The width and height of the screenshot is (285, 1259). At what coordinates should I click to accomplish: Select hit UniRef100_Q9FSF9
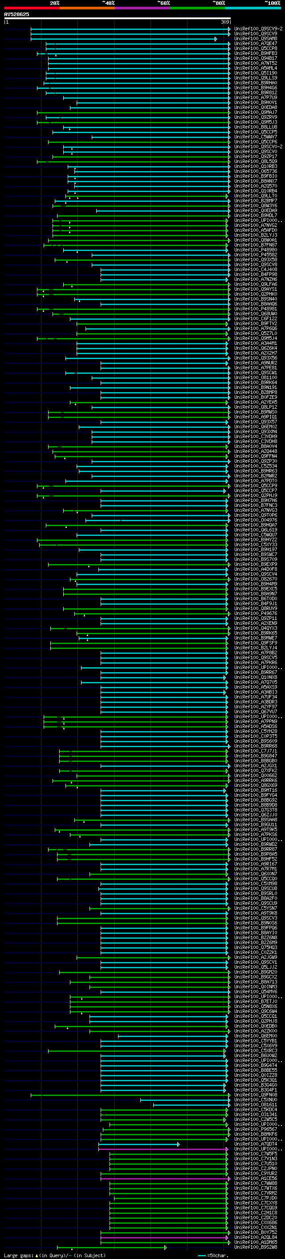(256, 643)
